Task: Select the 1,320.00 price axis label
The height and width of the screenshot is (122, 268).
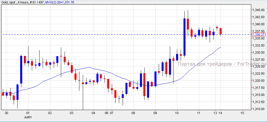Action: point(259,81)
